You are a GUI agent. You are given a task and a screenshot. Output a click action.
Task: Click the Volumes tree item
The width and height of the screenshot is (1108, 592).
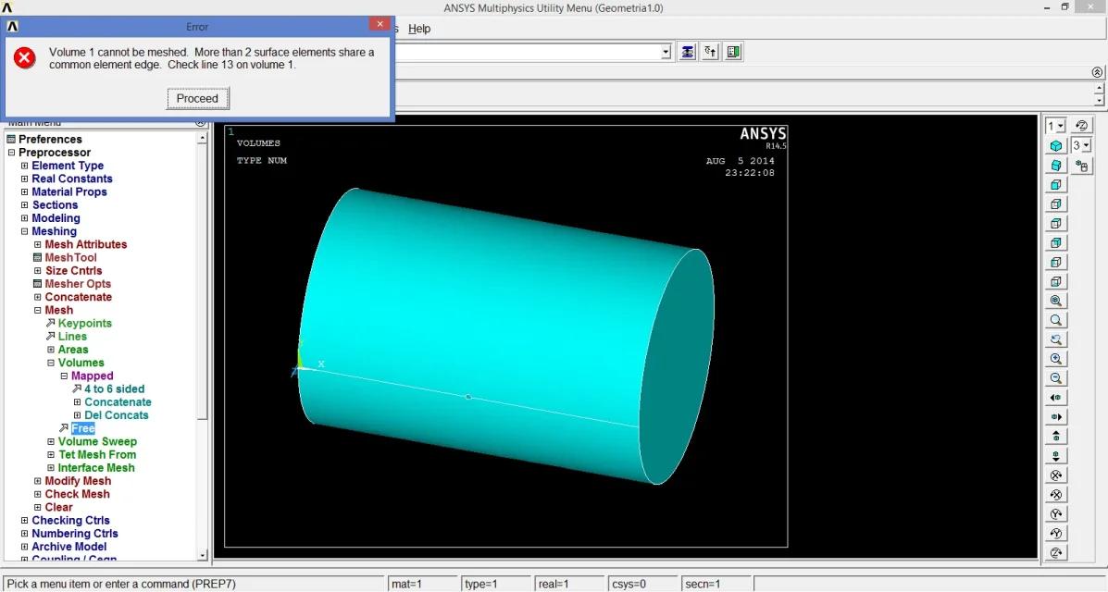81,363
